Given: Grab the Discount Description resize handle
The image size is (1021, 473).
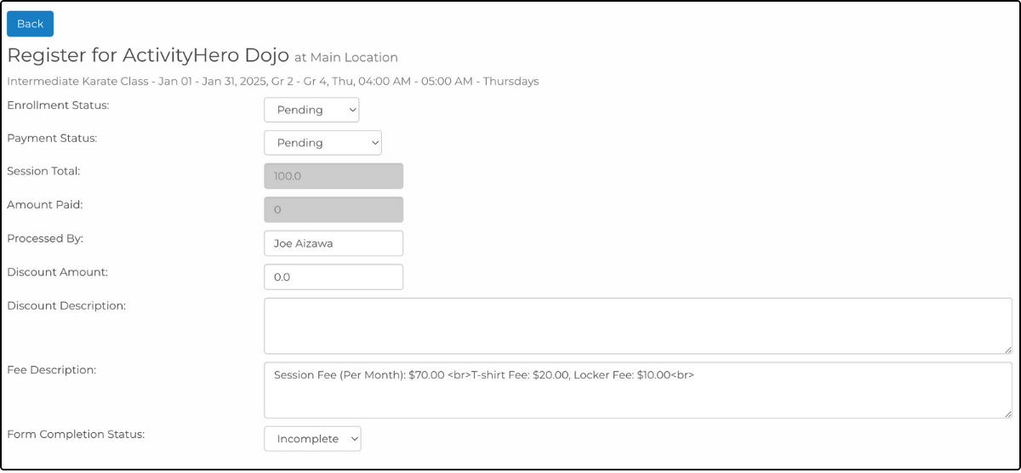Looking at the screenshot, I should pyautogui.click(x=1007, y=349).
